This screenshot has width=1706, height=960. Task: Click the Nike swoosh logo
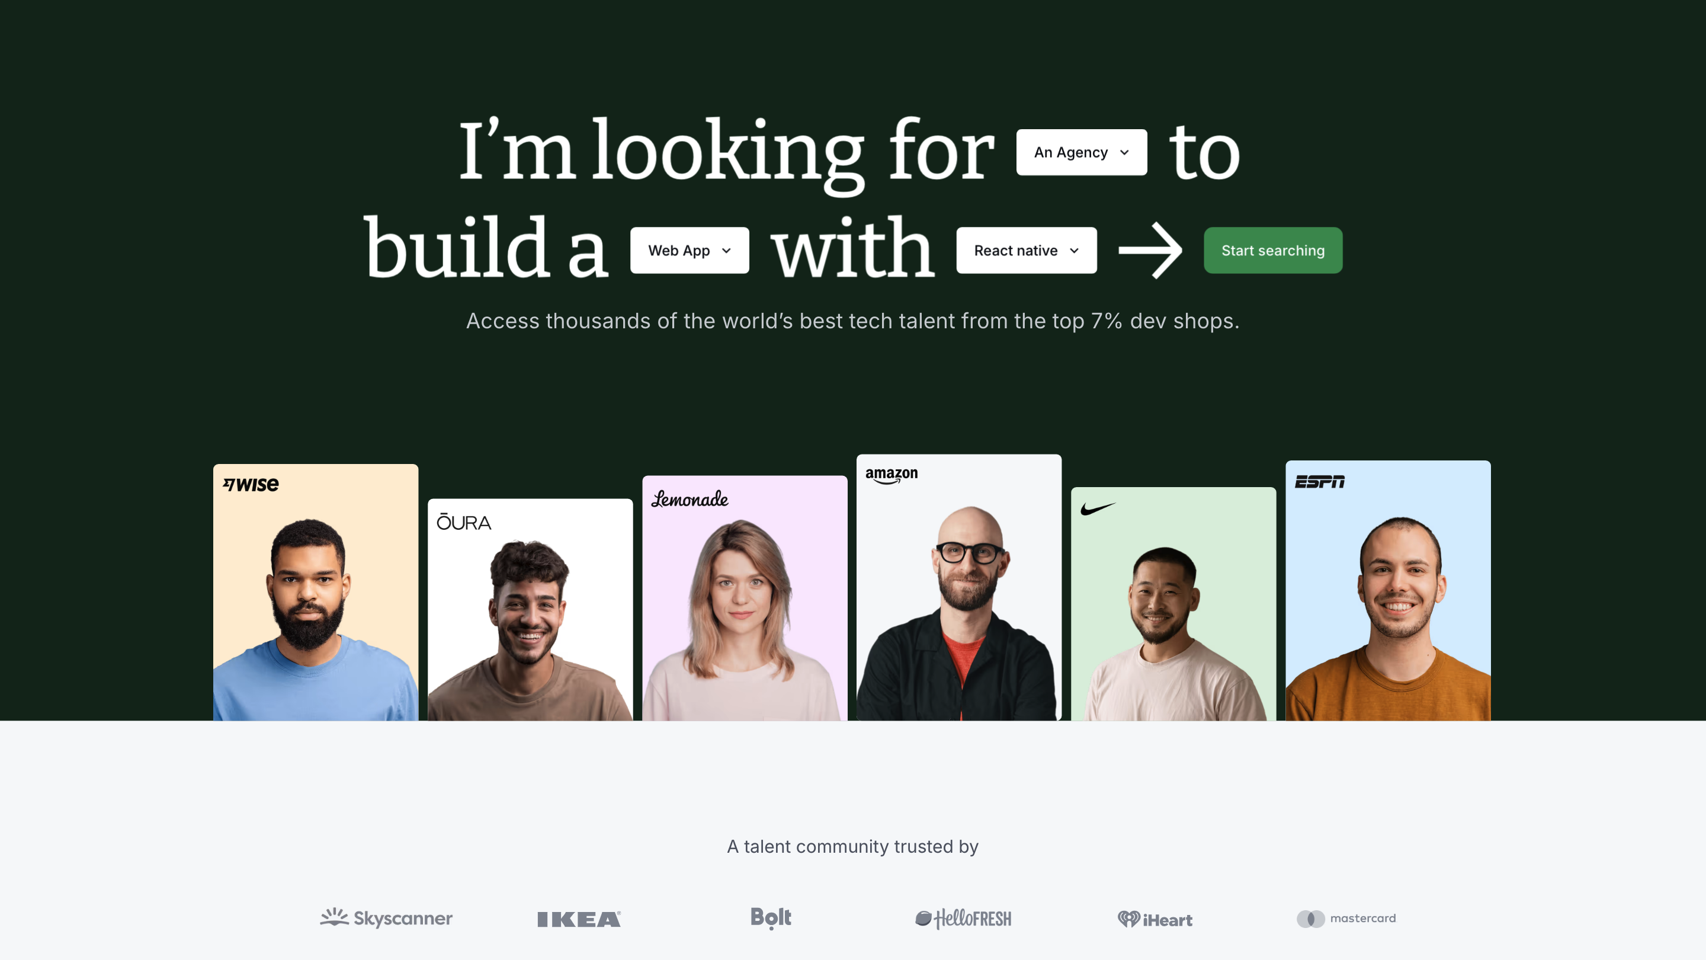(1098, 509)
